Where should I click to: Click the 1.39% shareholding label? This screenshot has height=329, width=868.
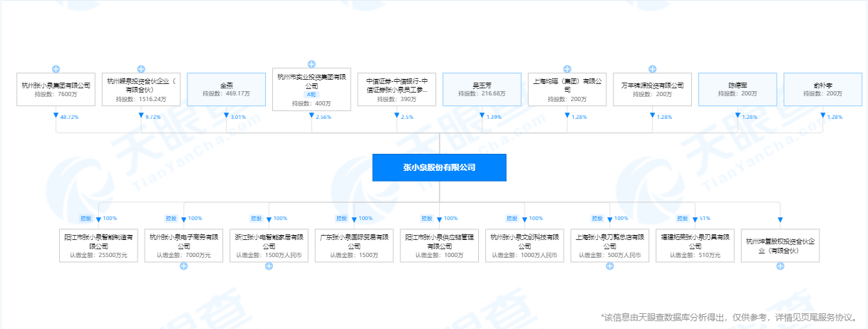point(495,117)
